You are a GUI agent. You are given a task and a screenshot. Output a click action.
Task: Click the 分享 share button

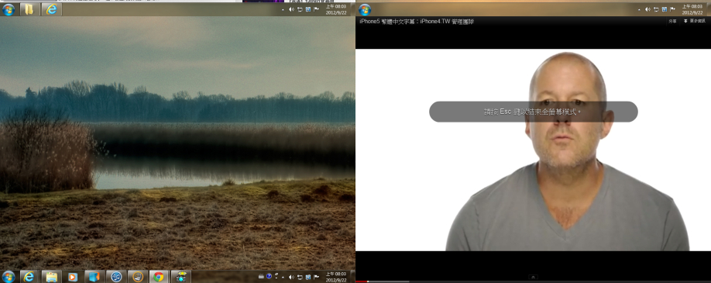[x=672, y=21]
